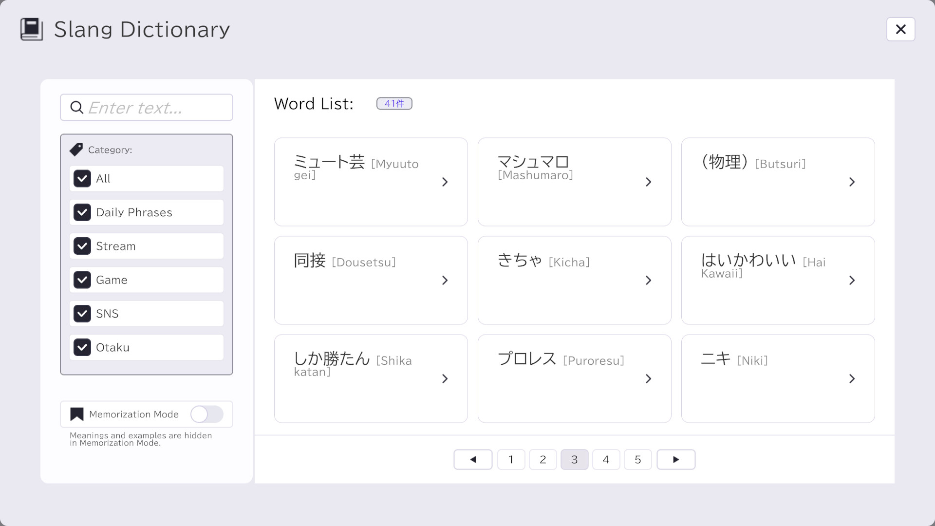The width and height of the screenshot is (935, 526).
Task: Expand the はいかわいい [Hai Kawaii] entry chevron
Action: click(852, 281)
